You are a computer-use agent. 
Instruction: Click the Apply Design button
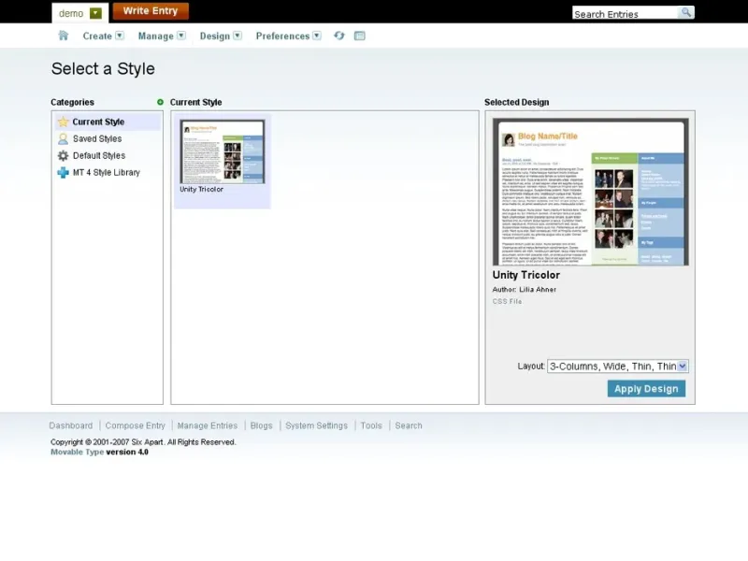(x=646, y=389)
